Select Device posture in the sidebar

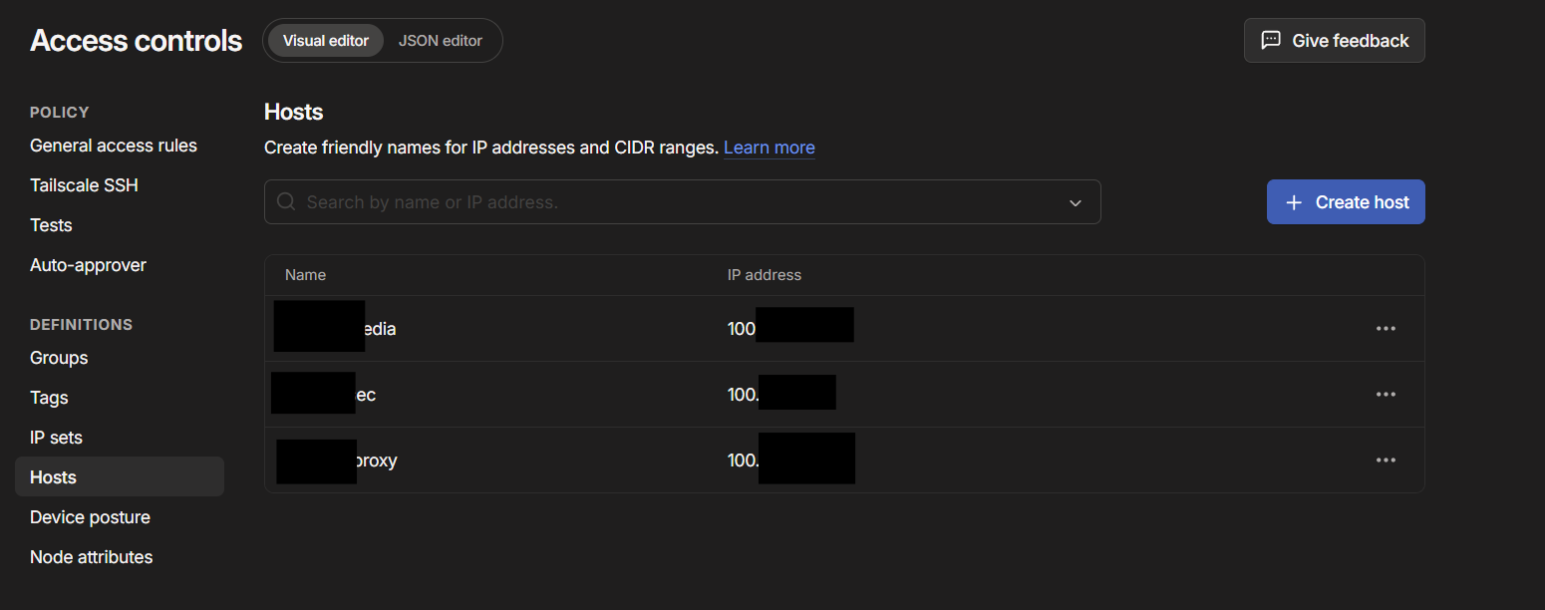(90, 517)
